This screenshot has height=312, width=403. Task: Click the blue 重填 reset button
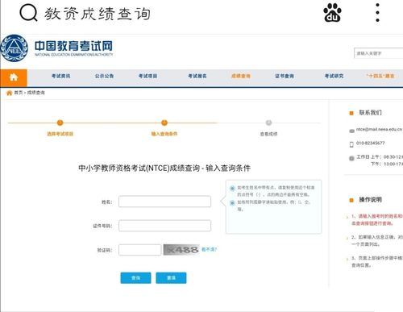tap(171, 278)
